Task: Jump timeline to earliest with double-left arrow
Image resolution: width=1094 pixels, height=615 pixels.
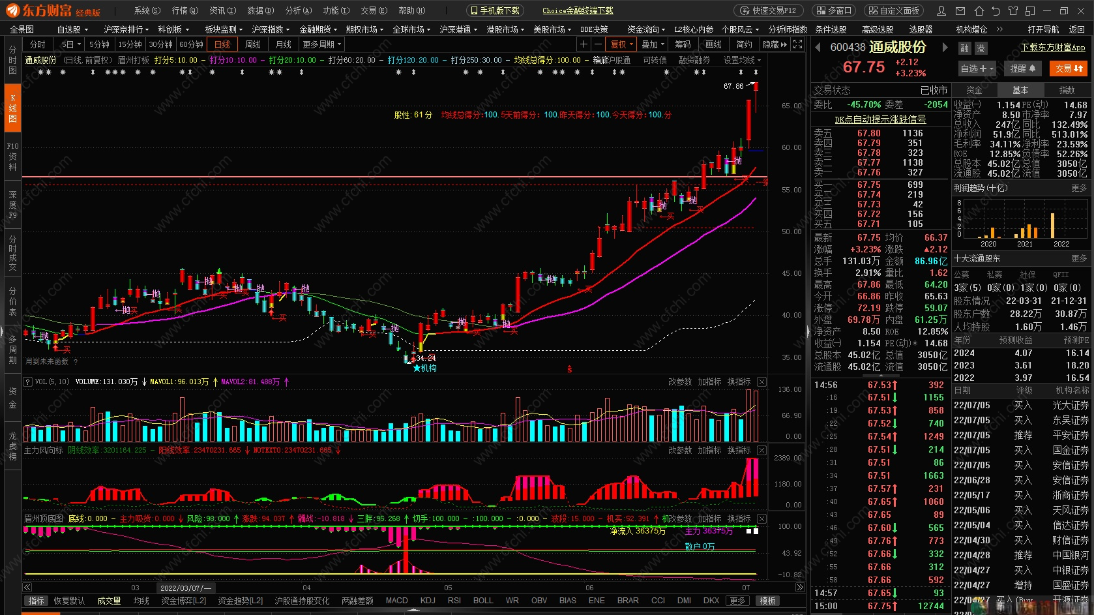Action: click(x=27, y=588)
